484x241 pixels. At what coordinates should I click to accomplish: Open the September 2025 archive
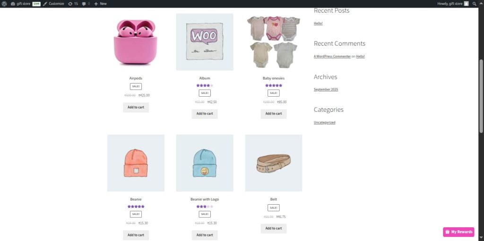[x=326, y=90]
